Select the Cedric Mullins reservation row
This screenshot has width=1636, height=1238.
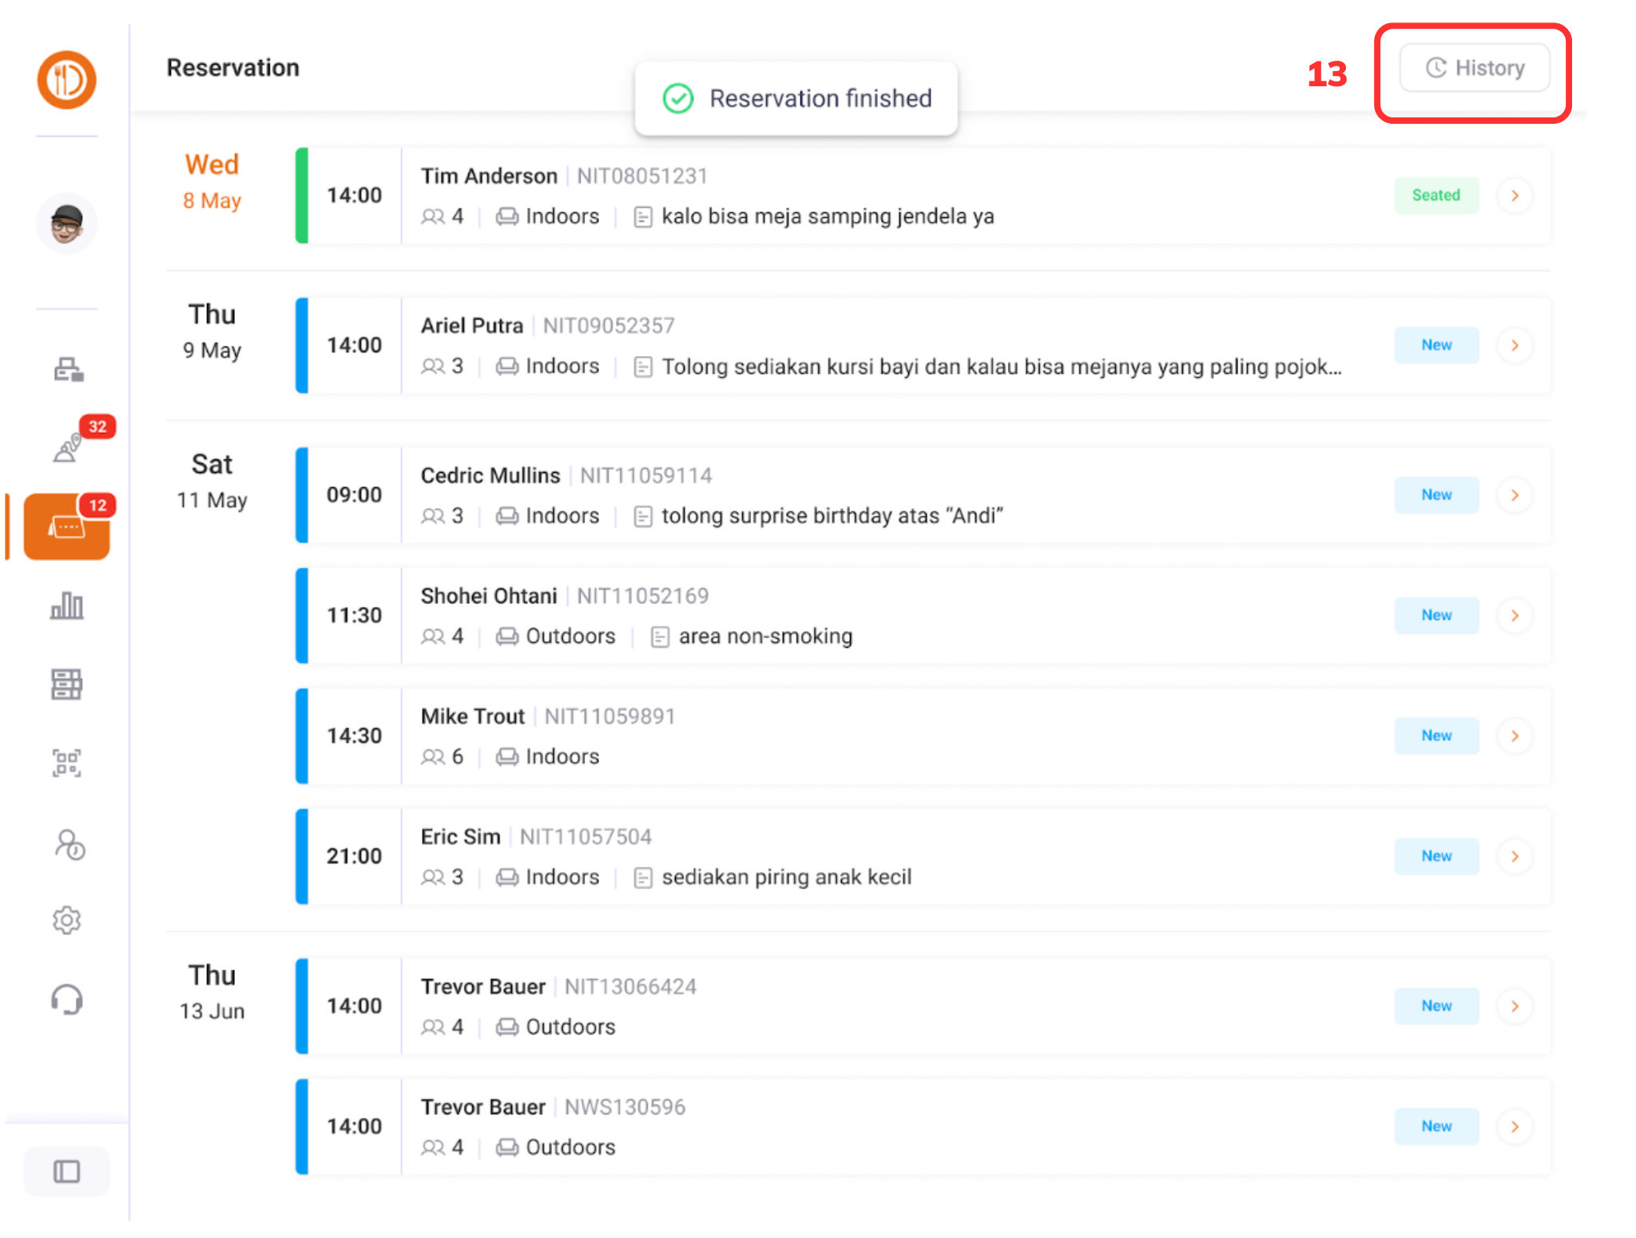879,495
